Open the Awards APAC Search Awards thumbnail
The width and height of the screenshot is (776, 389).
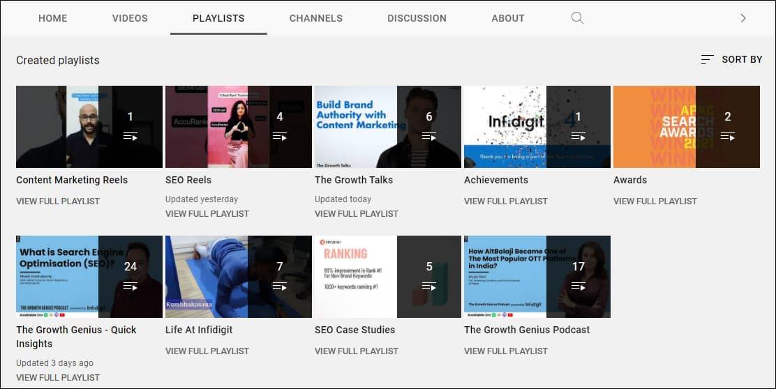coord(687,127)
